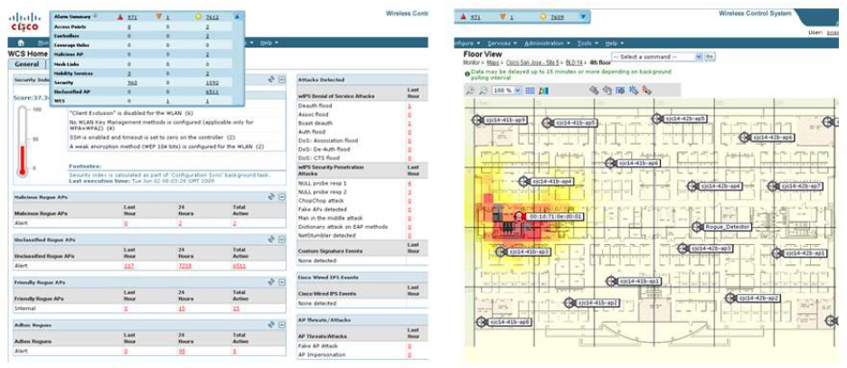Select access point sjc14-41b-ap4 on map
The height and width of the screenshot is (368, 847).
tap(546, 182)
